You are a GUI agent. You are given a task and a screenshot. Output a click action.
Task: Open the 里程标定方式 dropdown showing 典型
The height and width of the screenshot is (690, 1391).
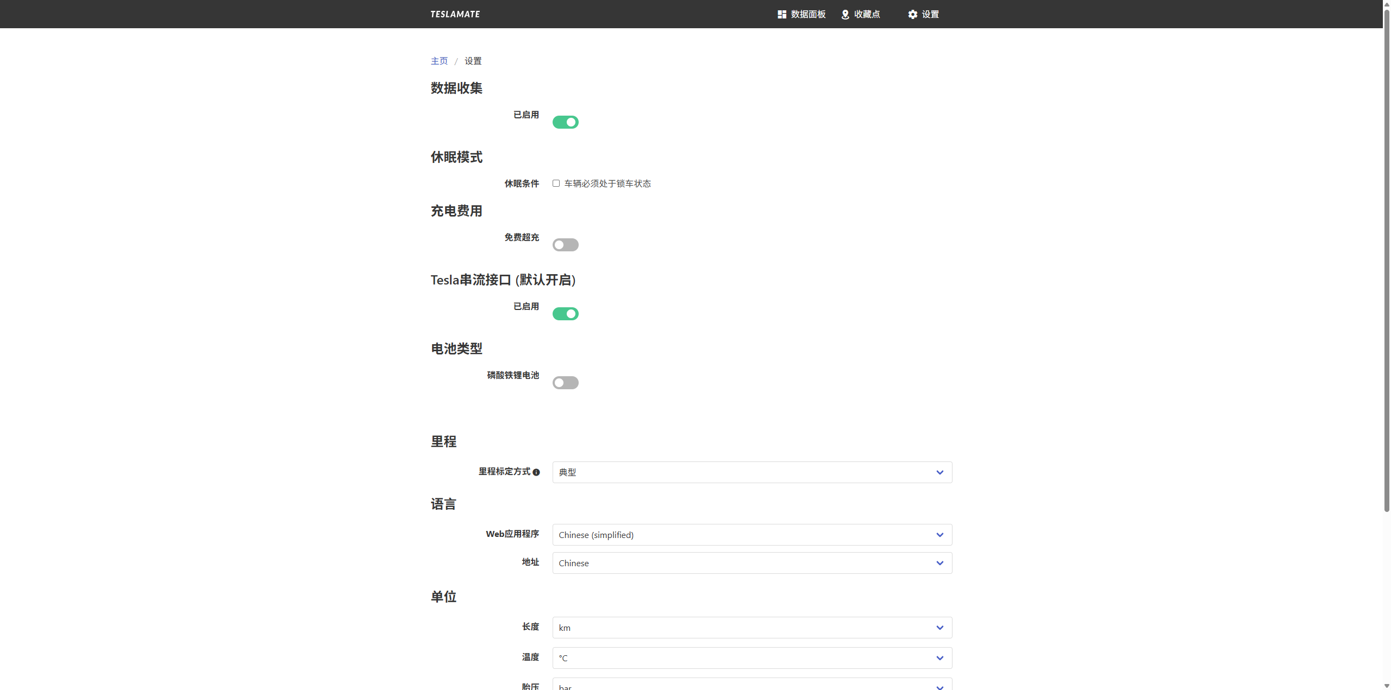(x=751, y=472)
